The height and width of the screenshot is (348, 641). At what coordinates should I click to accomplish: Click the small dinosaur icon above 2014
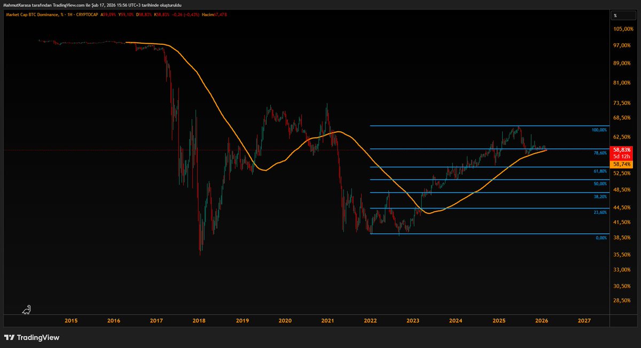click(27, 309)
